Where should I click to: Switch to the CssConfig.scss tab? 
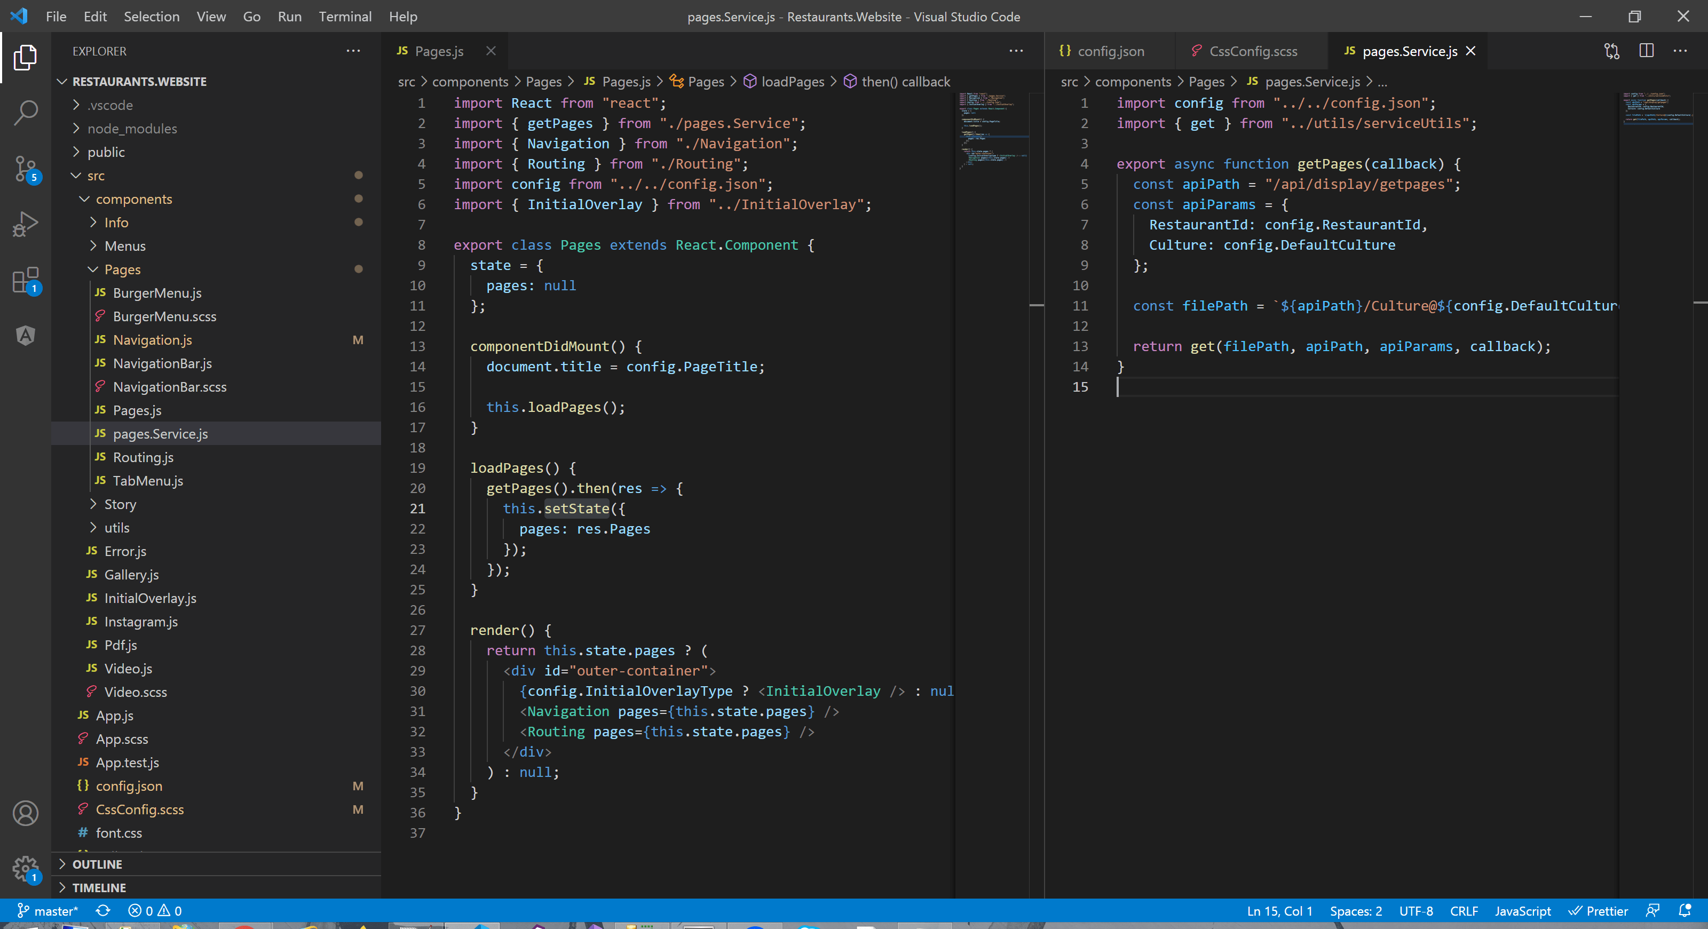pos(1251,51)
